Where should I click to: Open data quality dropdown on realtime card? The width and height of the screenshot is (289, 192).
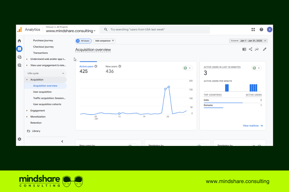(257, 68)
